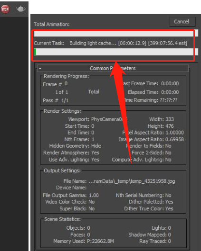Image resolution: width=201 pixels, height=251 pixels.
Task: Click the minus sign on Common Parameters
Action: tap(40, 68)
